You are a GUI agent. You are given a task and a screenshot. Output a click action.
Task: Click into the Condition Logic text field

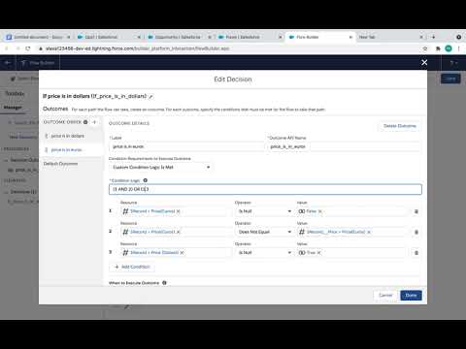265,189
